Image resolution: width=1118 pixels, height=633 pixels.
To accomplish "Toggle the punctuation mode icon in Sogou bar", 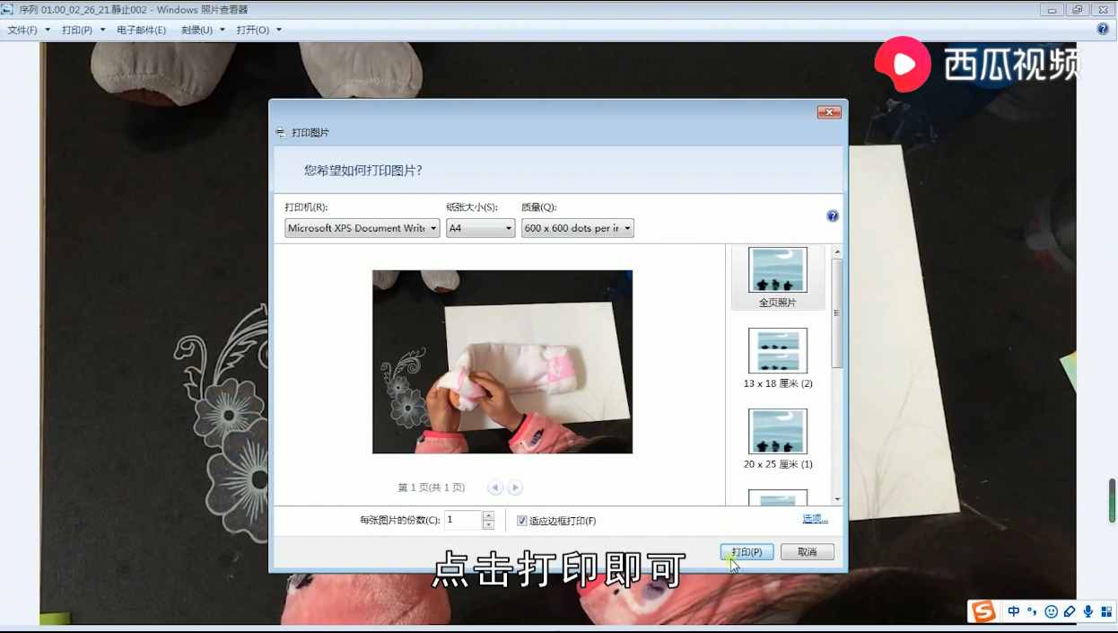I will (x=1032, y=611).
